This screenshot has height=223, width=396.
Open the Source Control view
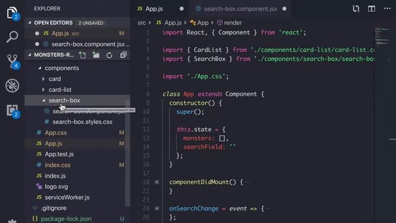click(12, 61)
